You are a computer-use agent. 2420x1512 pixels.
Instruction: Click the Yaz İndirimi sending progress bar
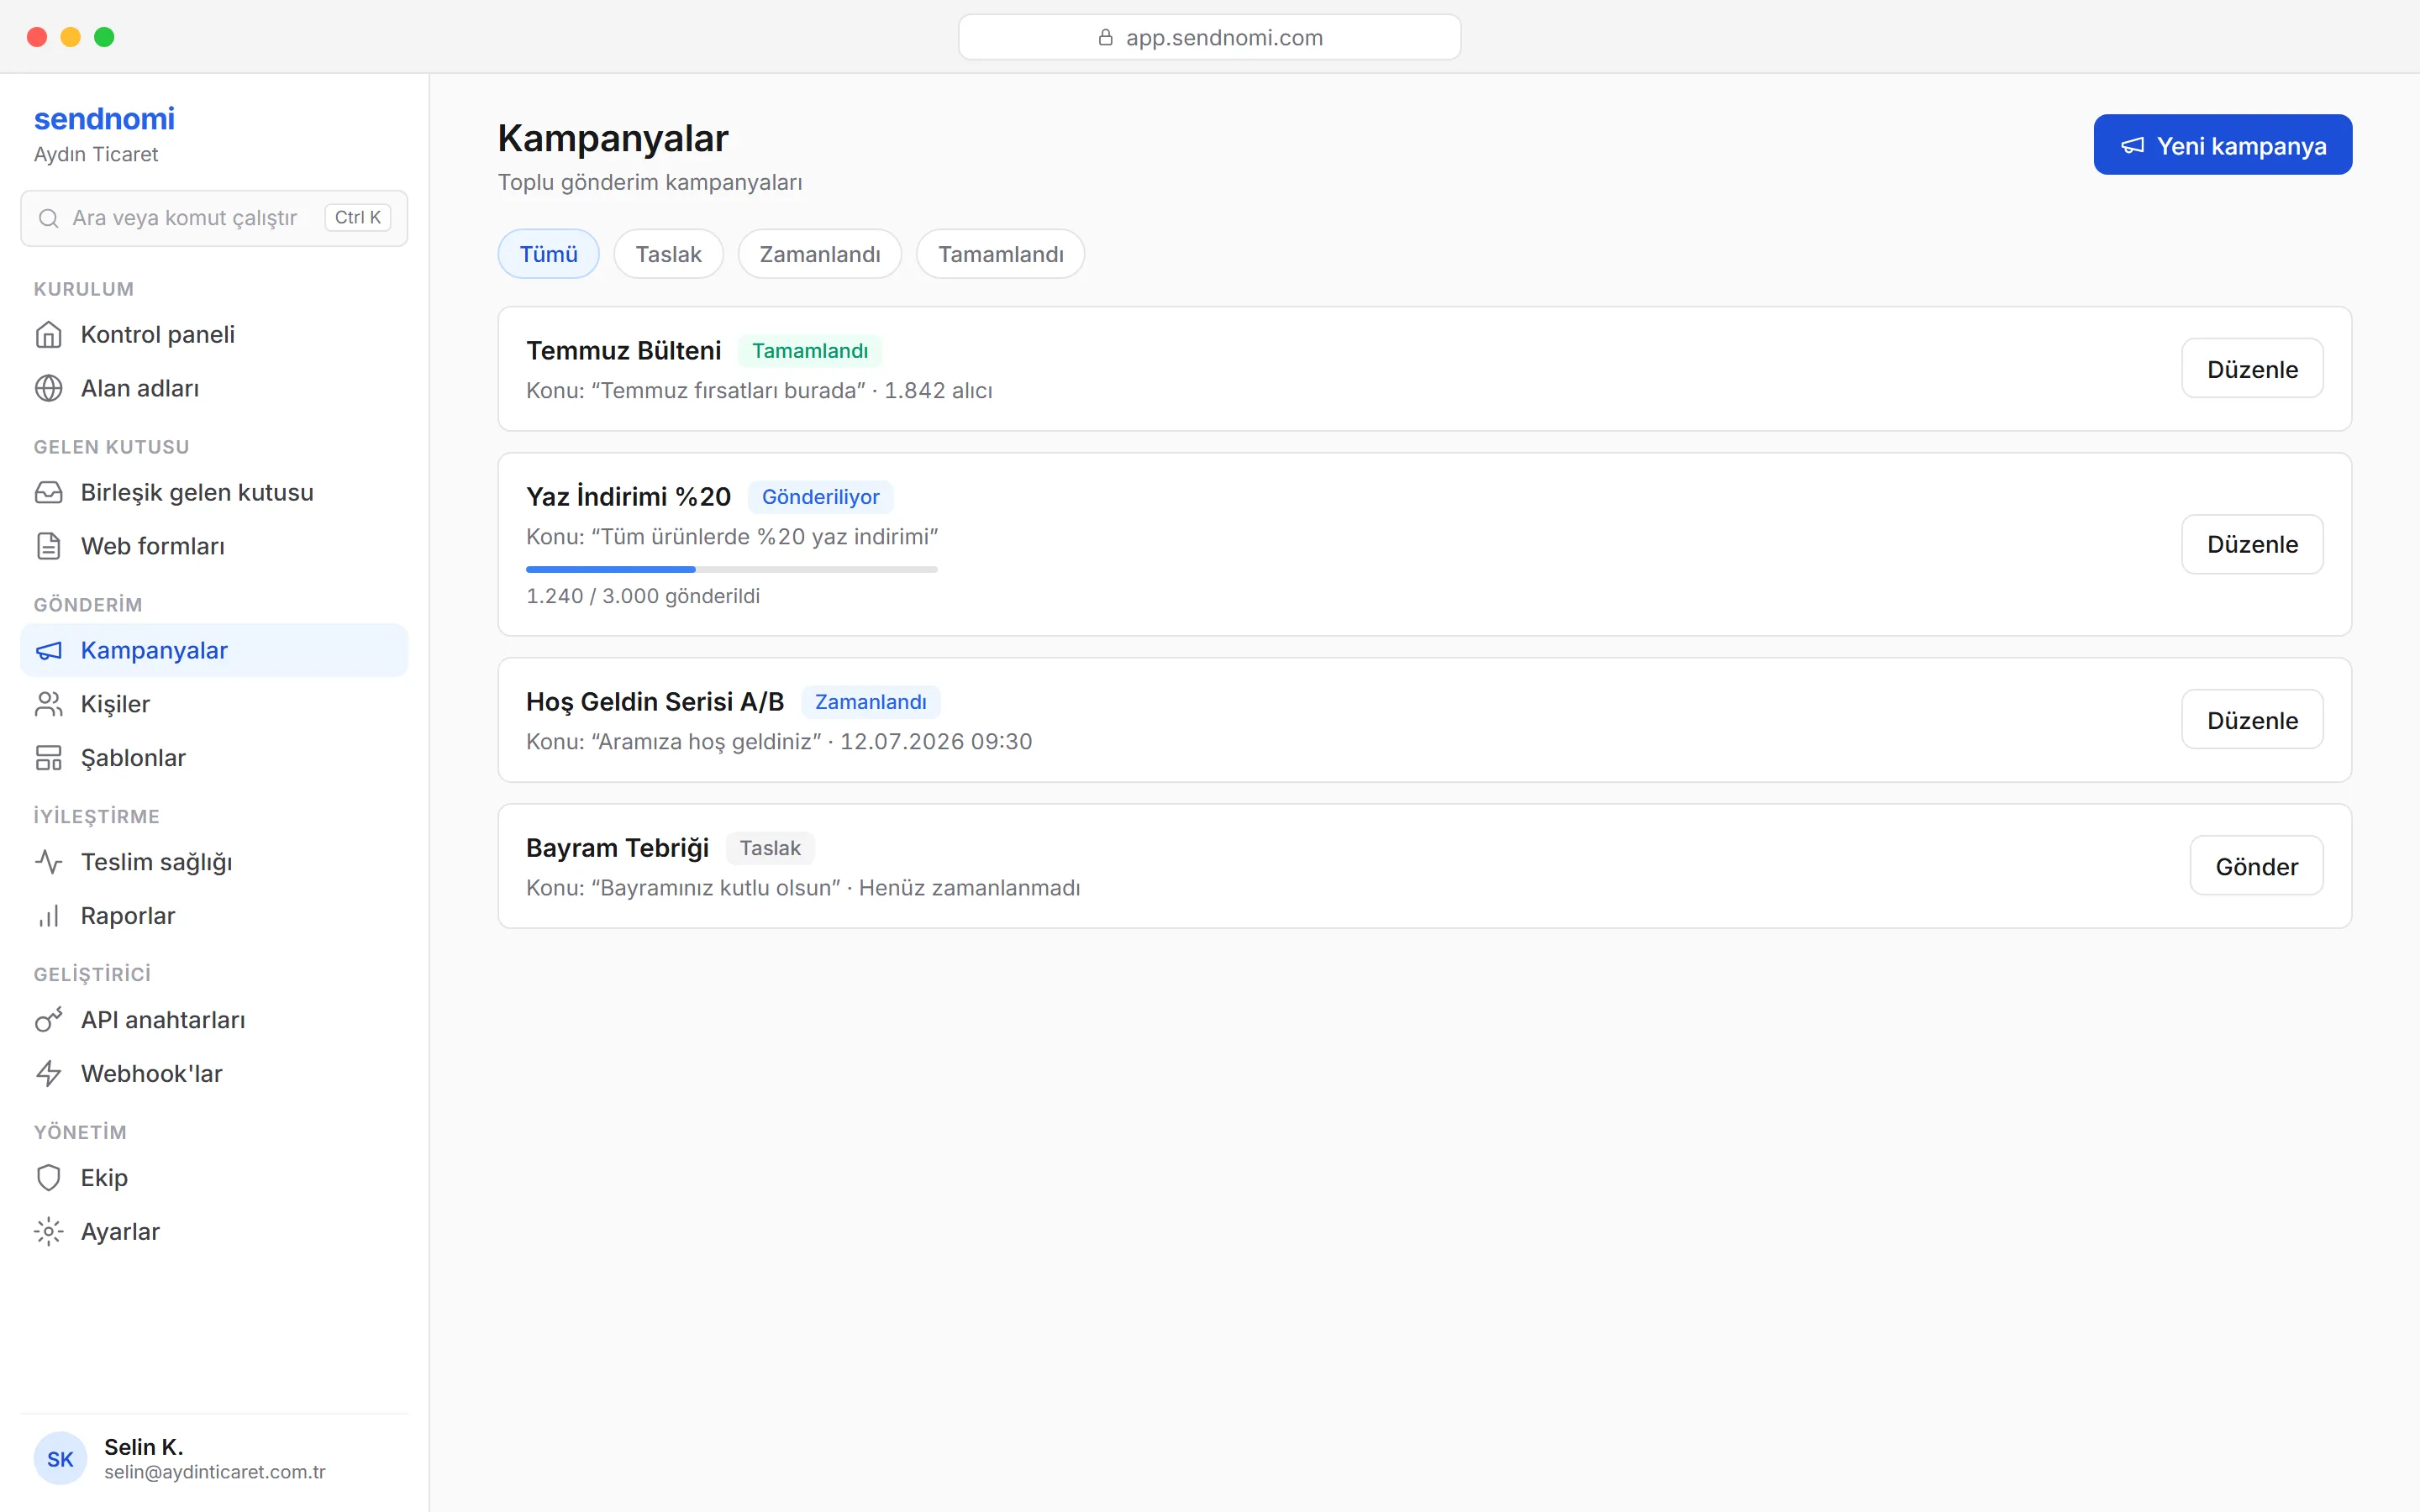click(x=732, y=569)
